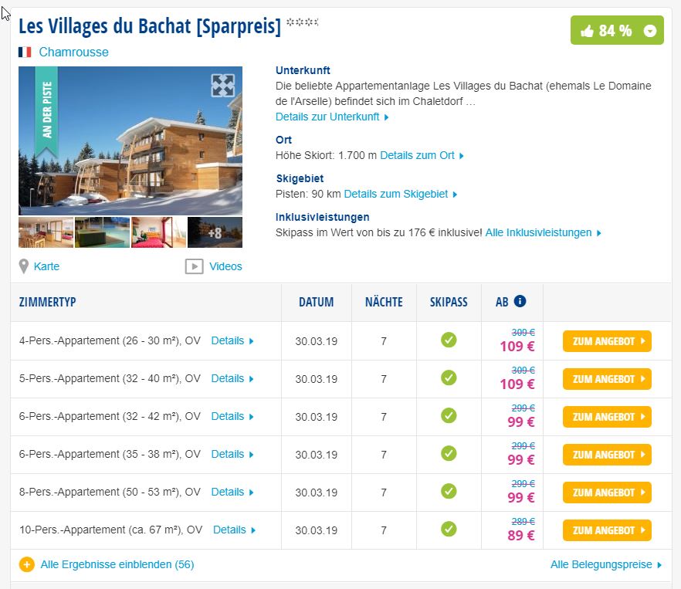Select the Chamrousse location link
The height and width of the screenshot is (589, 681).
pyautogui.click(x=73, y=52)
